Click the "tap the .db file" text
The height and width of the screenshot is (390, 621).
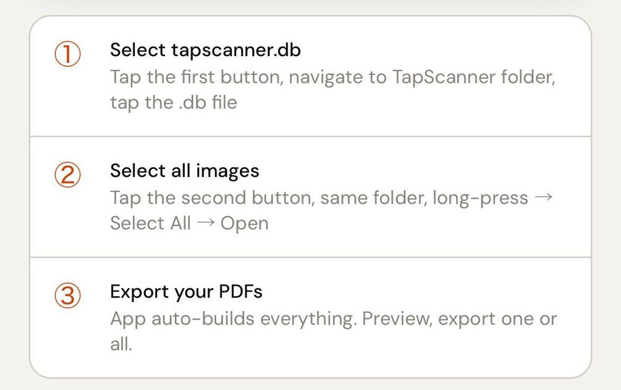click(x=173, y=102)
